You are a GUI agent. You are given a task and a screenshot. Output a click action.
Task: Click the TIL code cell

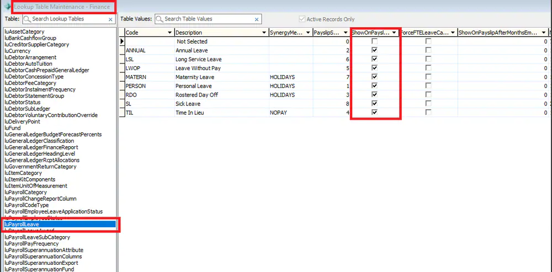pyautogui.click(x=150, y=112)
